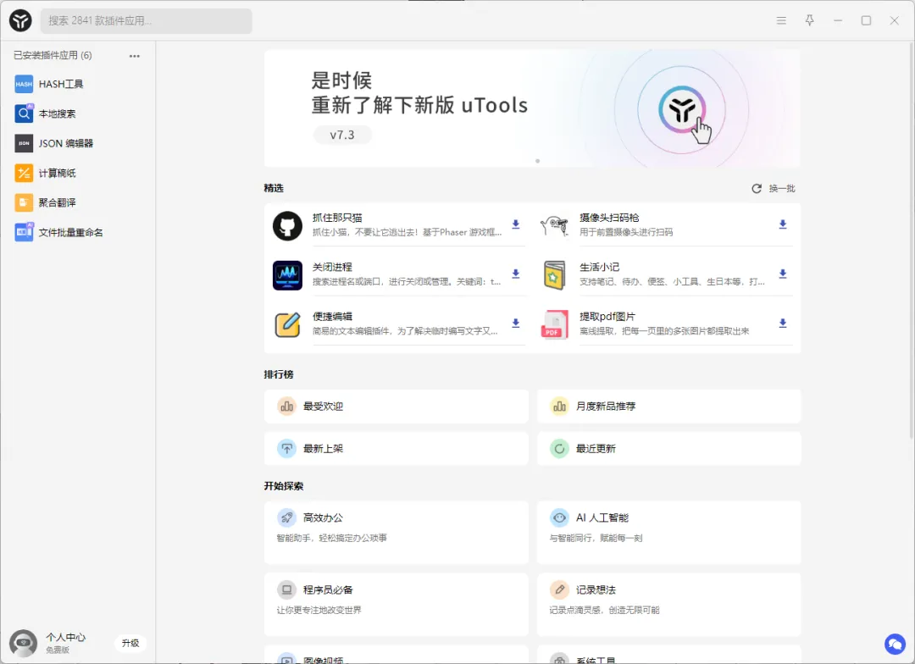Explore the AI 人工智能 category
Image resolution: width=915 pixels, height=664 pixels.
pyautogui.click(x=668, y=532)
